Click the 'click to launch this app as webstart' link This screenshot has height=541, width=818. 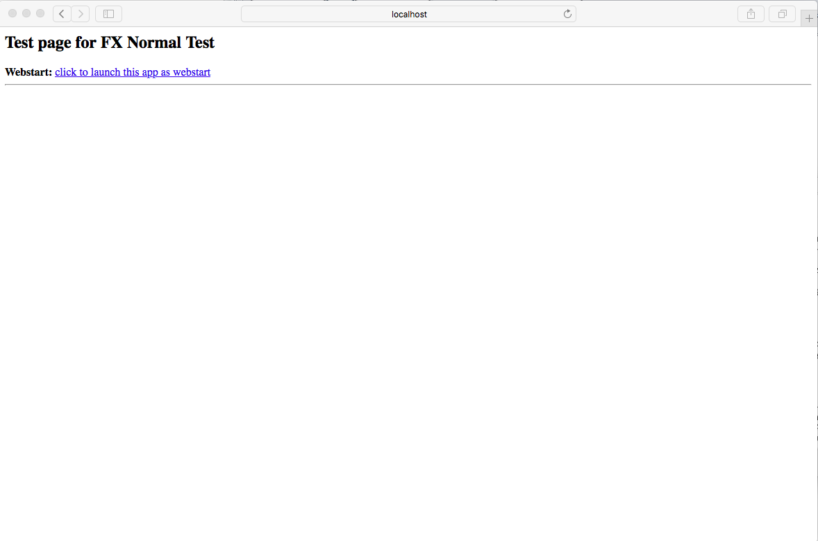tap(133, 72)
